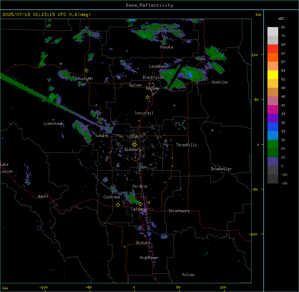Select the dark blue 36 dBZ legend swatch
The image size is (299, 292).
pyautogui.click(x=273, y=127)
